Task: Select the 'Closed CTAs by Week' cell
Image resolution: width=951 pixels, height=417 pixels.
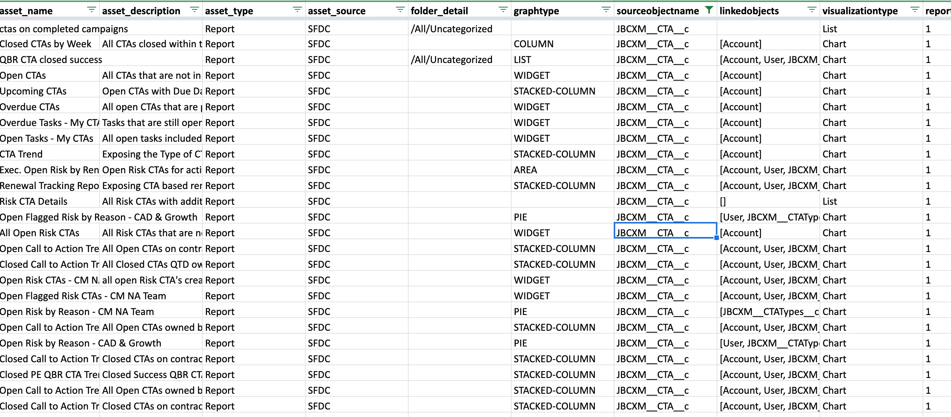Action: point(46,44)
